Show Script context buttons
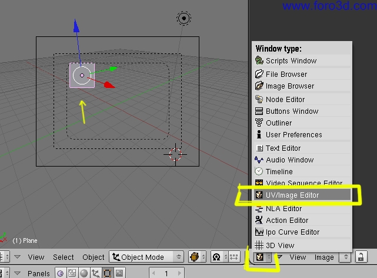Viewport: 377px width, 278px height. pyautogui.click(x=72, y=273)
